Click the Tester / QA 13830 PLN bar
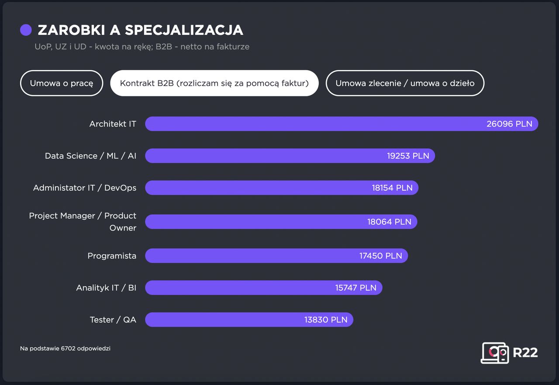 (x=249, y=320)
